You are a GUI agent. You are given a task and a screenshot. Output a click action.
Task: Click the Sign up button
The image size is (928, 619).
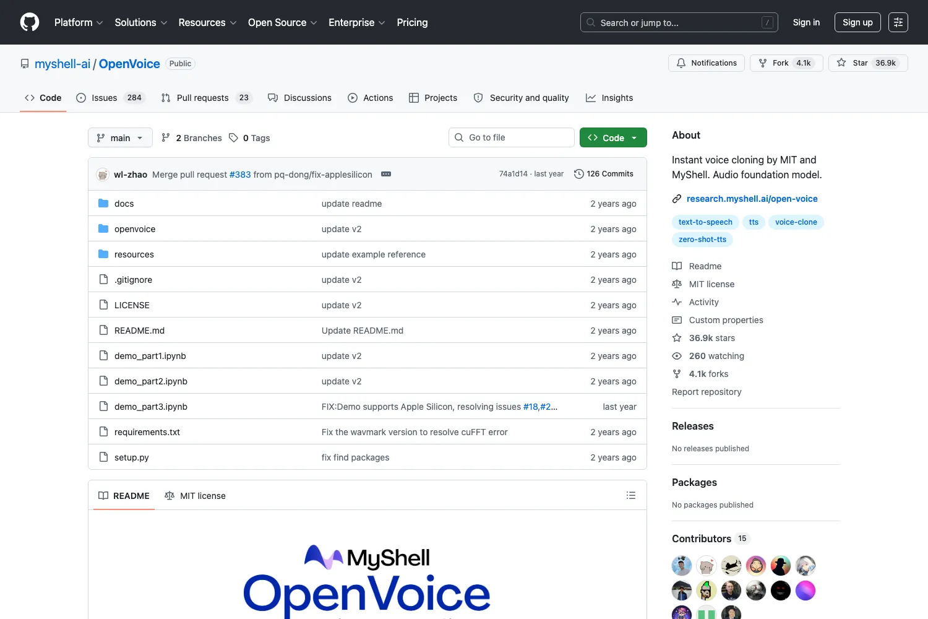pos(857,22)
